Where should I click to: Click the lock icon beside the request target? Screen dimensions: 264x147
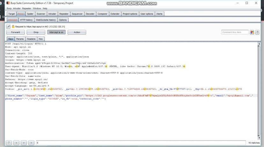pos(13,26)
